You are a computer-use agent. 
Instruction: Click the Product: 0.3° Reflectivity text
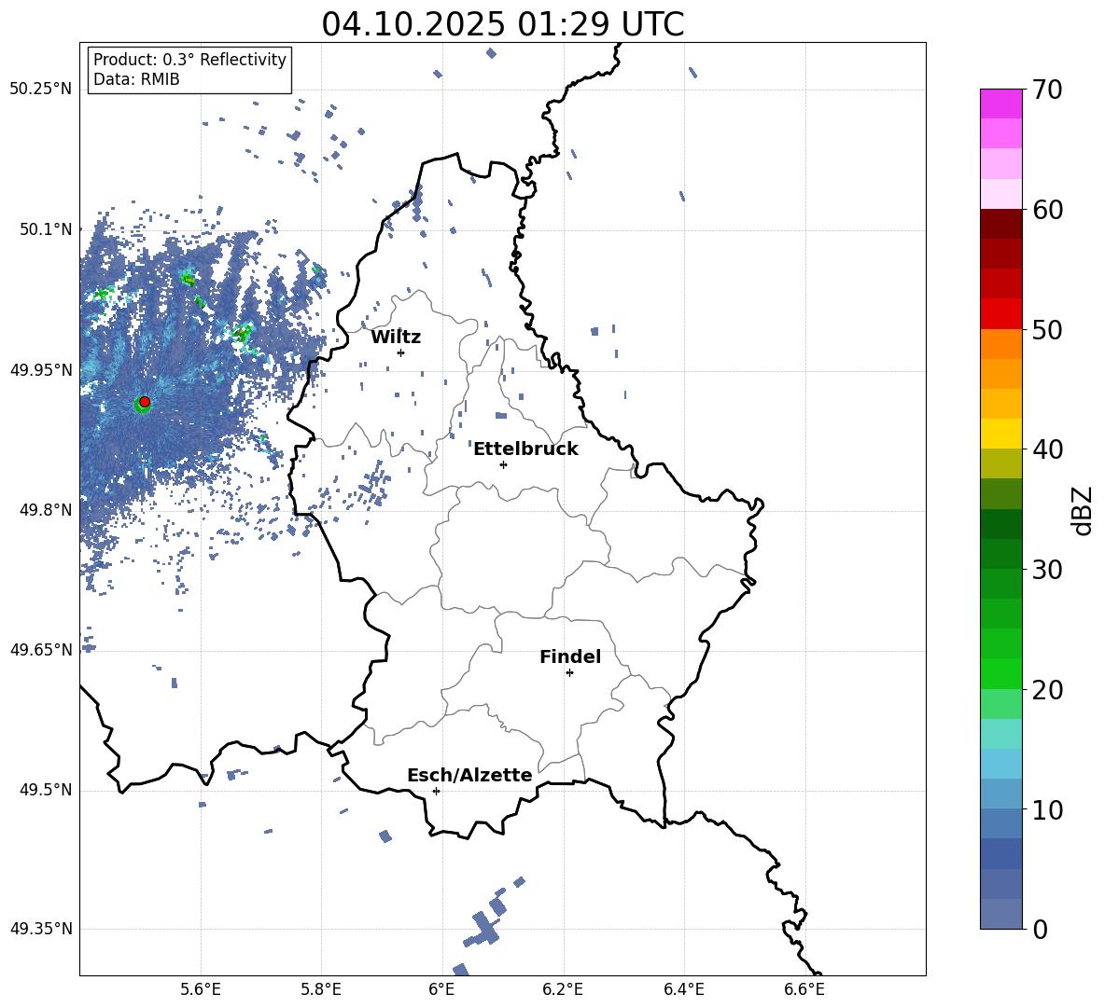(189, 60)
